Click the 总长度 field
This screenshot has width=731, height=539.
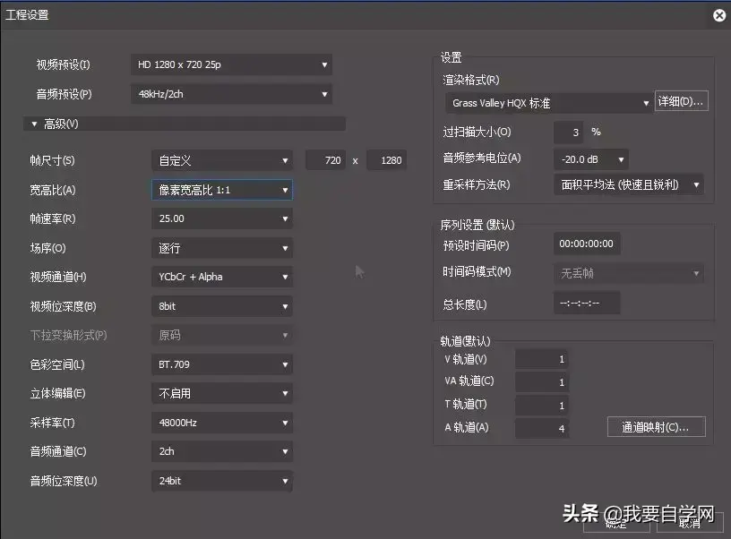587,304
